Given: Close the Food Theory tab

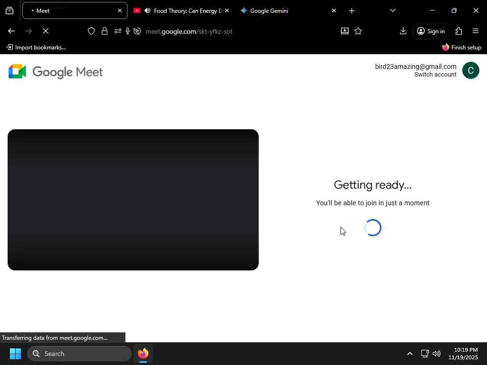Looking at the screenshot, I should (227, 10).
